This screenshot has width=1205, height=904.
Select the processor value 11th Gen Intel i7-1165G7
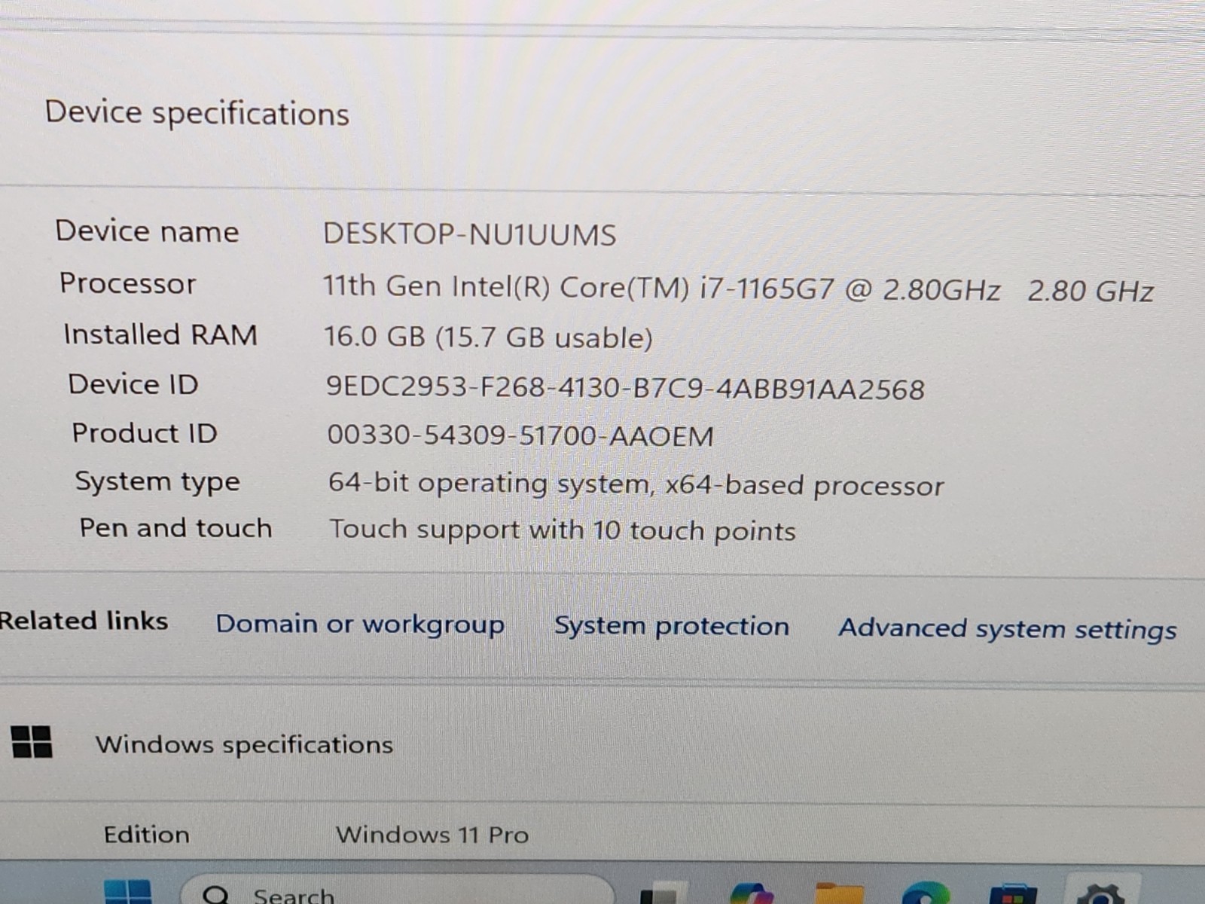point(738,289)
